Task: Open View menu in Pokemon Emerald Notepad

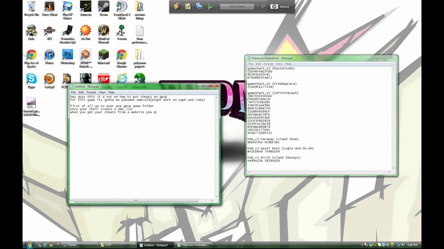Action: [x=279, y=64]
